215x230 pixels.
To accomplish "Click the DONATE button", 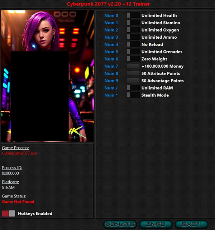I will tap(120, 225).
